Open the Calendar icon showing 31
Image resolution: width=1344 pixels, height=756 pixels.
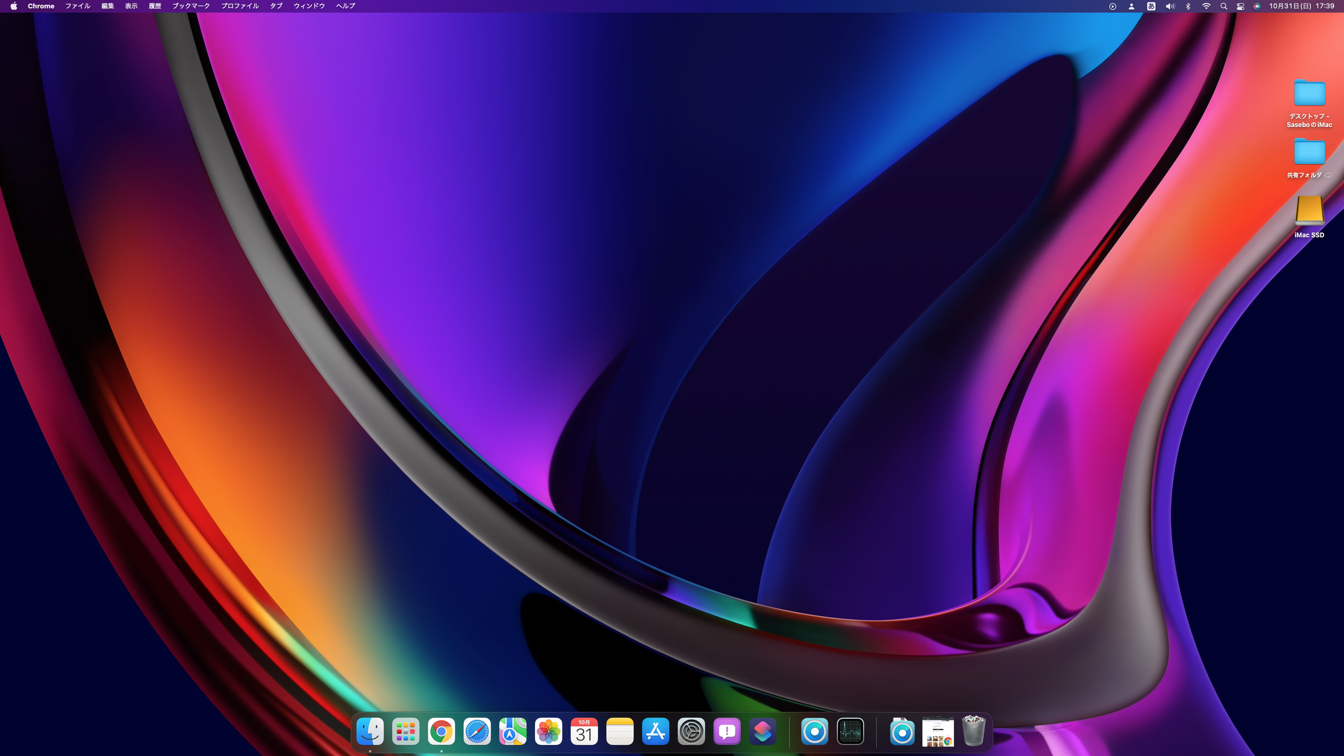click(584, 731)
